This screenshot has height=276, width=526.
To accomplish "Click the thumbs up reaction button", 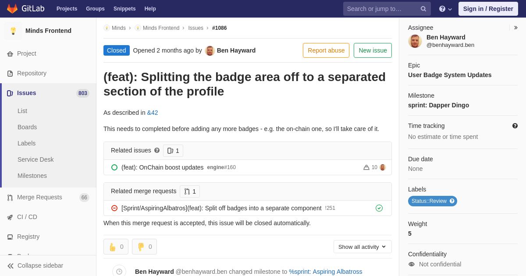I will [116, 247].
